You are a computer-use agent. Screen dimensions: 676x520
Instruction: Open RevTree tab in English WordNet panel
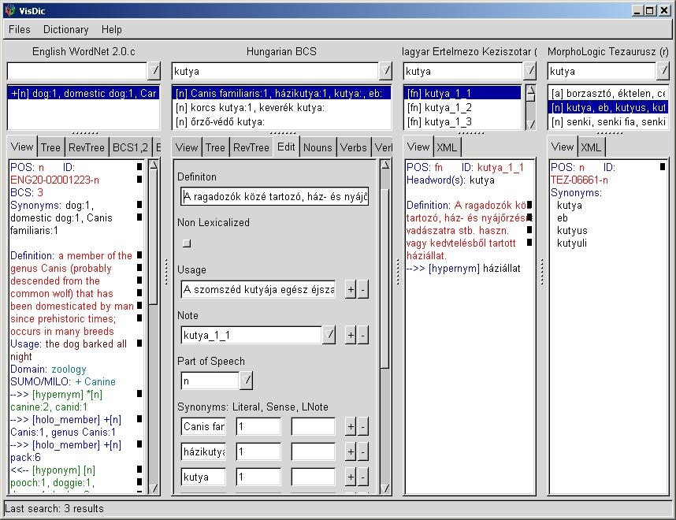tap(86, 147)
